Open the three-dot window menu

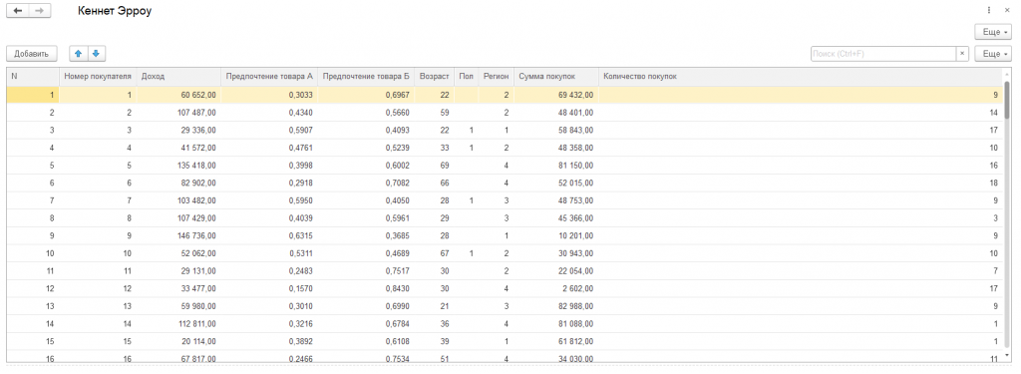(988, 10)
